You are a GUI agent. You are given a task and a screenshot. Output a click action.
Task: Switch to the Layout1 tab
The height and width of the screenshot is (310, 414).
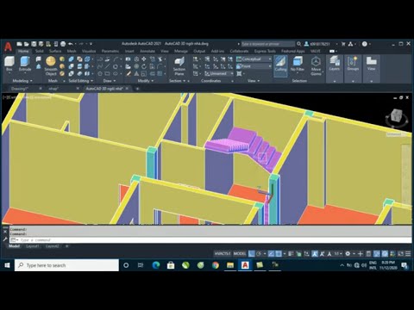[x=32, y=246]
